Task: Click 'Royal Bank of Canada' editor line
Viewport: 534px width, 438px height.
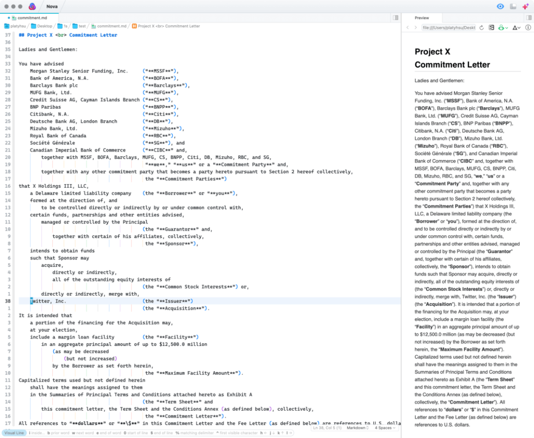Action: [x=58, y=135]
